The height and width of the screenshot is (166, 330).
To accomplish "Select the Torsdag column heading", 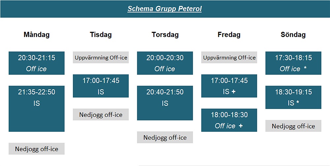I will pyautogui.click(x=165, y=35).
